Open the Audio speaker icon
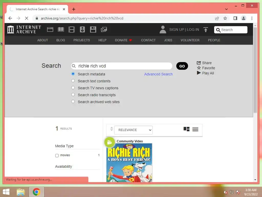Screen dimensions: 262x197 (x=82, y=29)
